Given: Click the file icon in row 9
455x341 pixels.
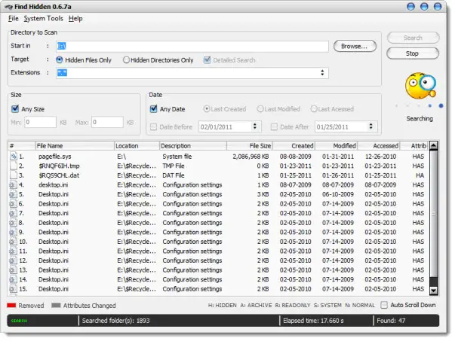Looking at the screenshot, I should tap(13, 232).
